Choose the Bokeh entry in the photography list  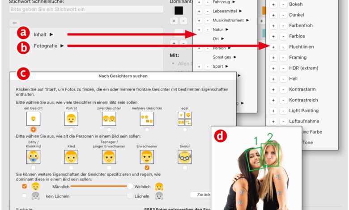[296, 4]
